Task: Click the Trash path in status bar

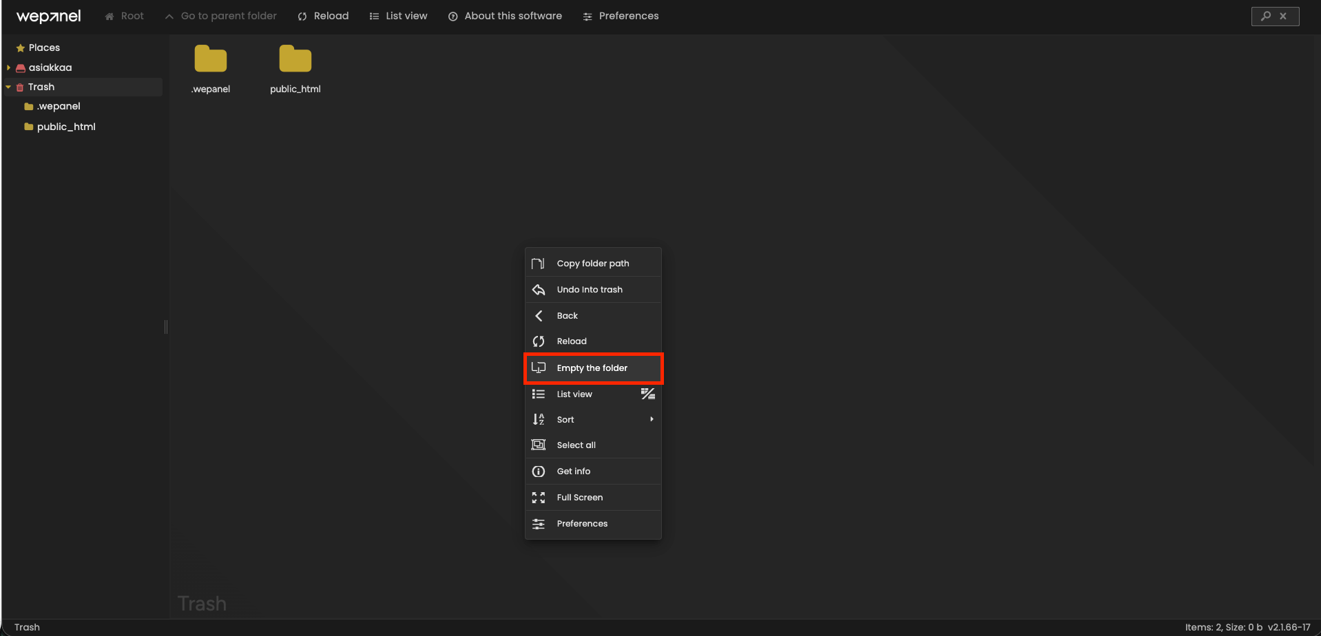Action: pyautogui.click(x=27, y=627)
